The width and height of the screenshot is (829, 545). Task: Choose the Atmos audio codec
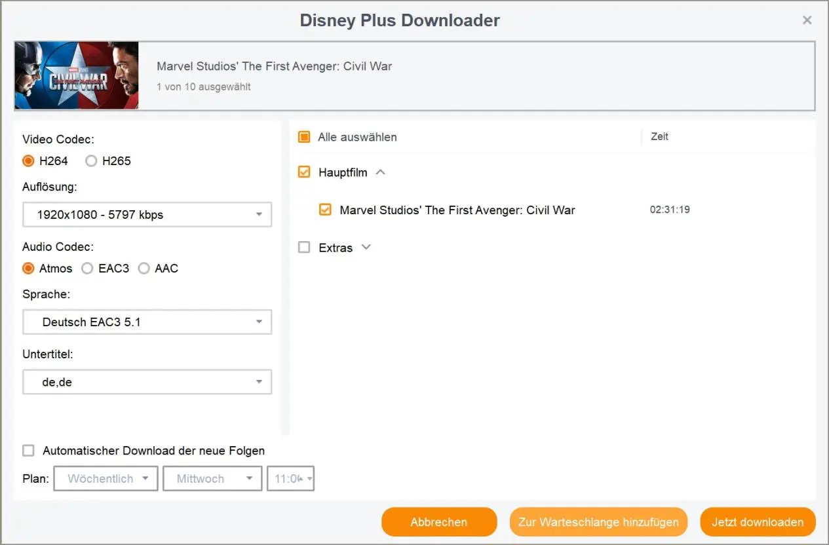(x=28, y=268)
